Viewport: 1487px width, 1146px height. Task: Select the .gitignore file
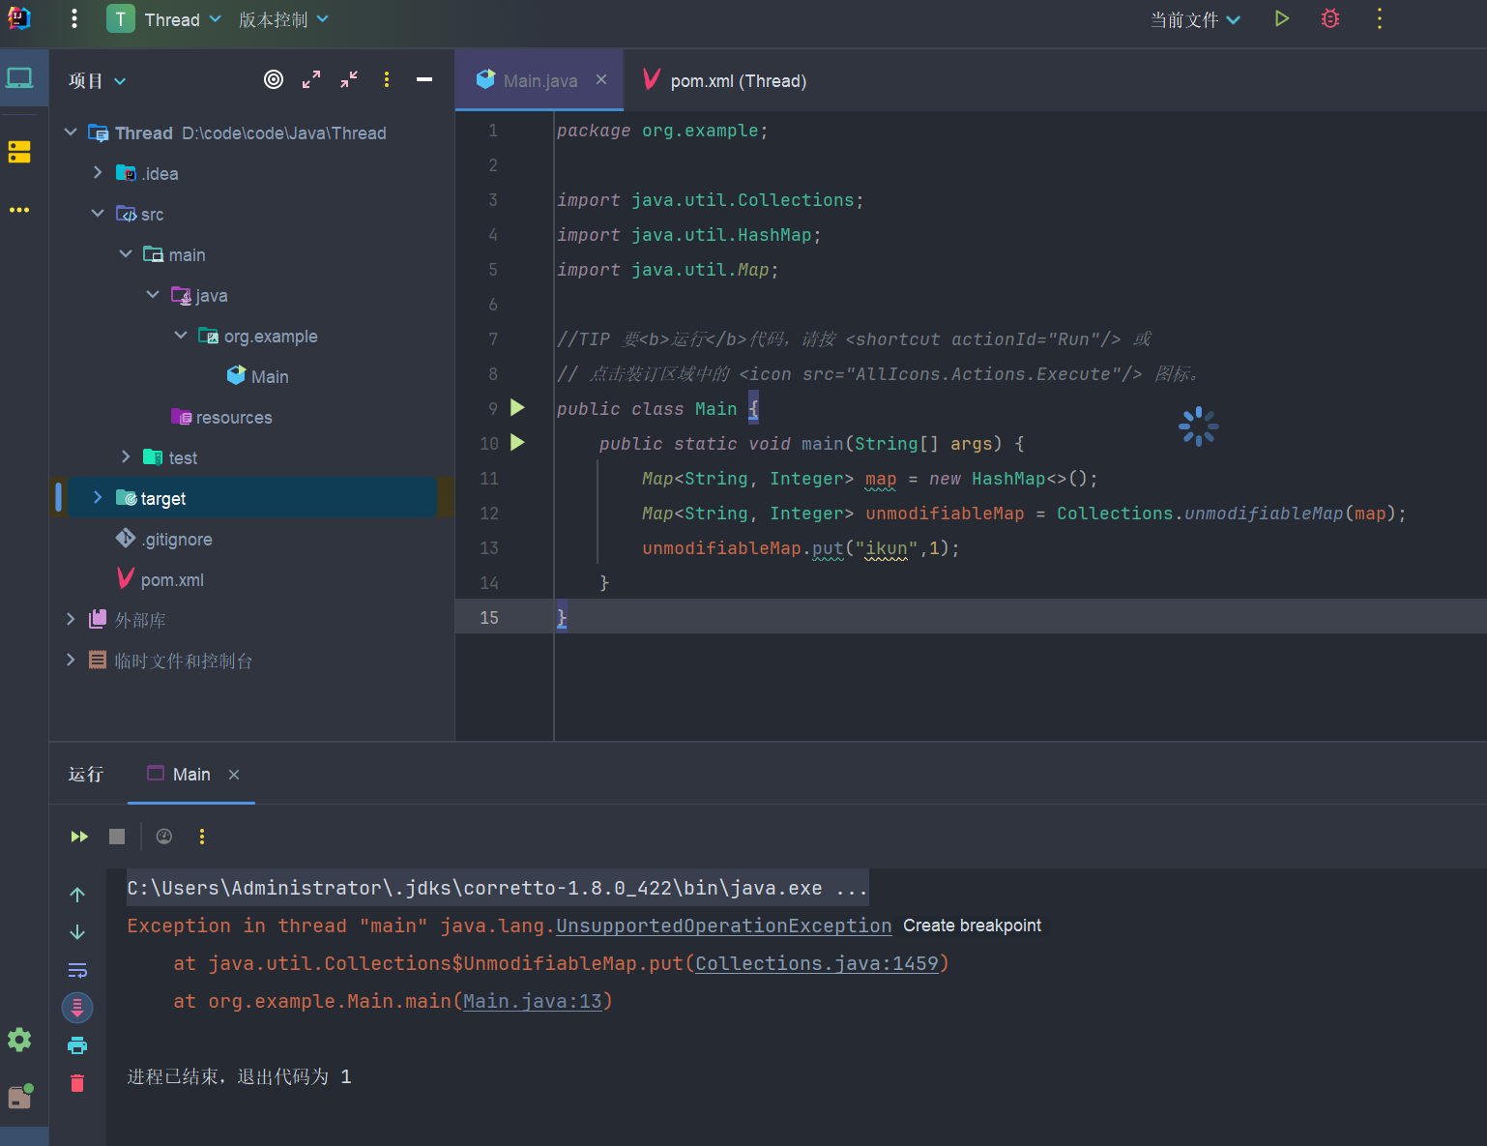pyautogui.click(x=164, y=539)
